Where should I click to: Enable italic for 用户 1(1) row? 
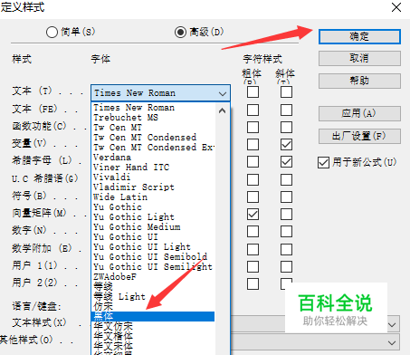tap(286, 266)
